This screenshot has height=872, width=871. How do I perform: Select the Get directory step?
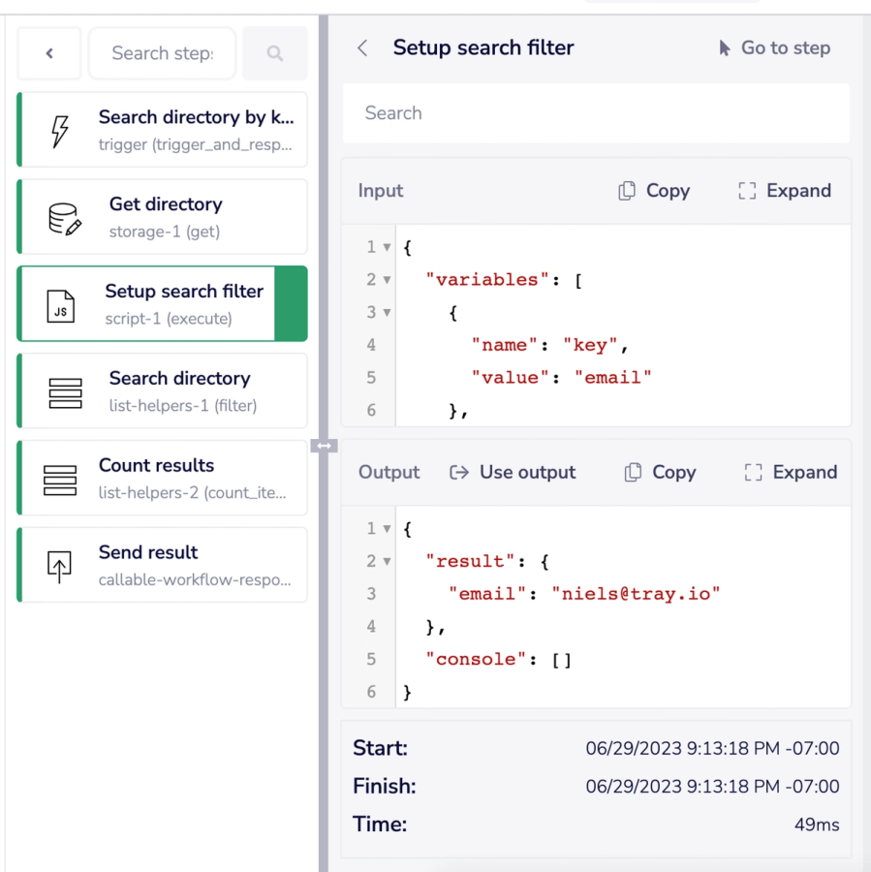(163, 217)
